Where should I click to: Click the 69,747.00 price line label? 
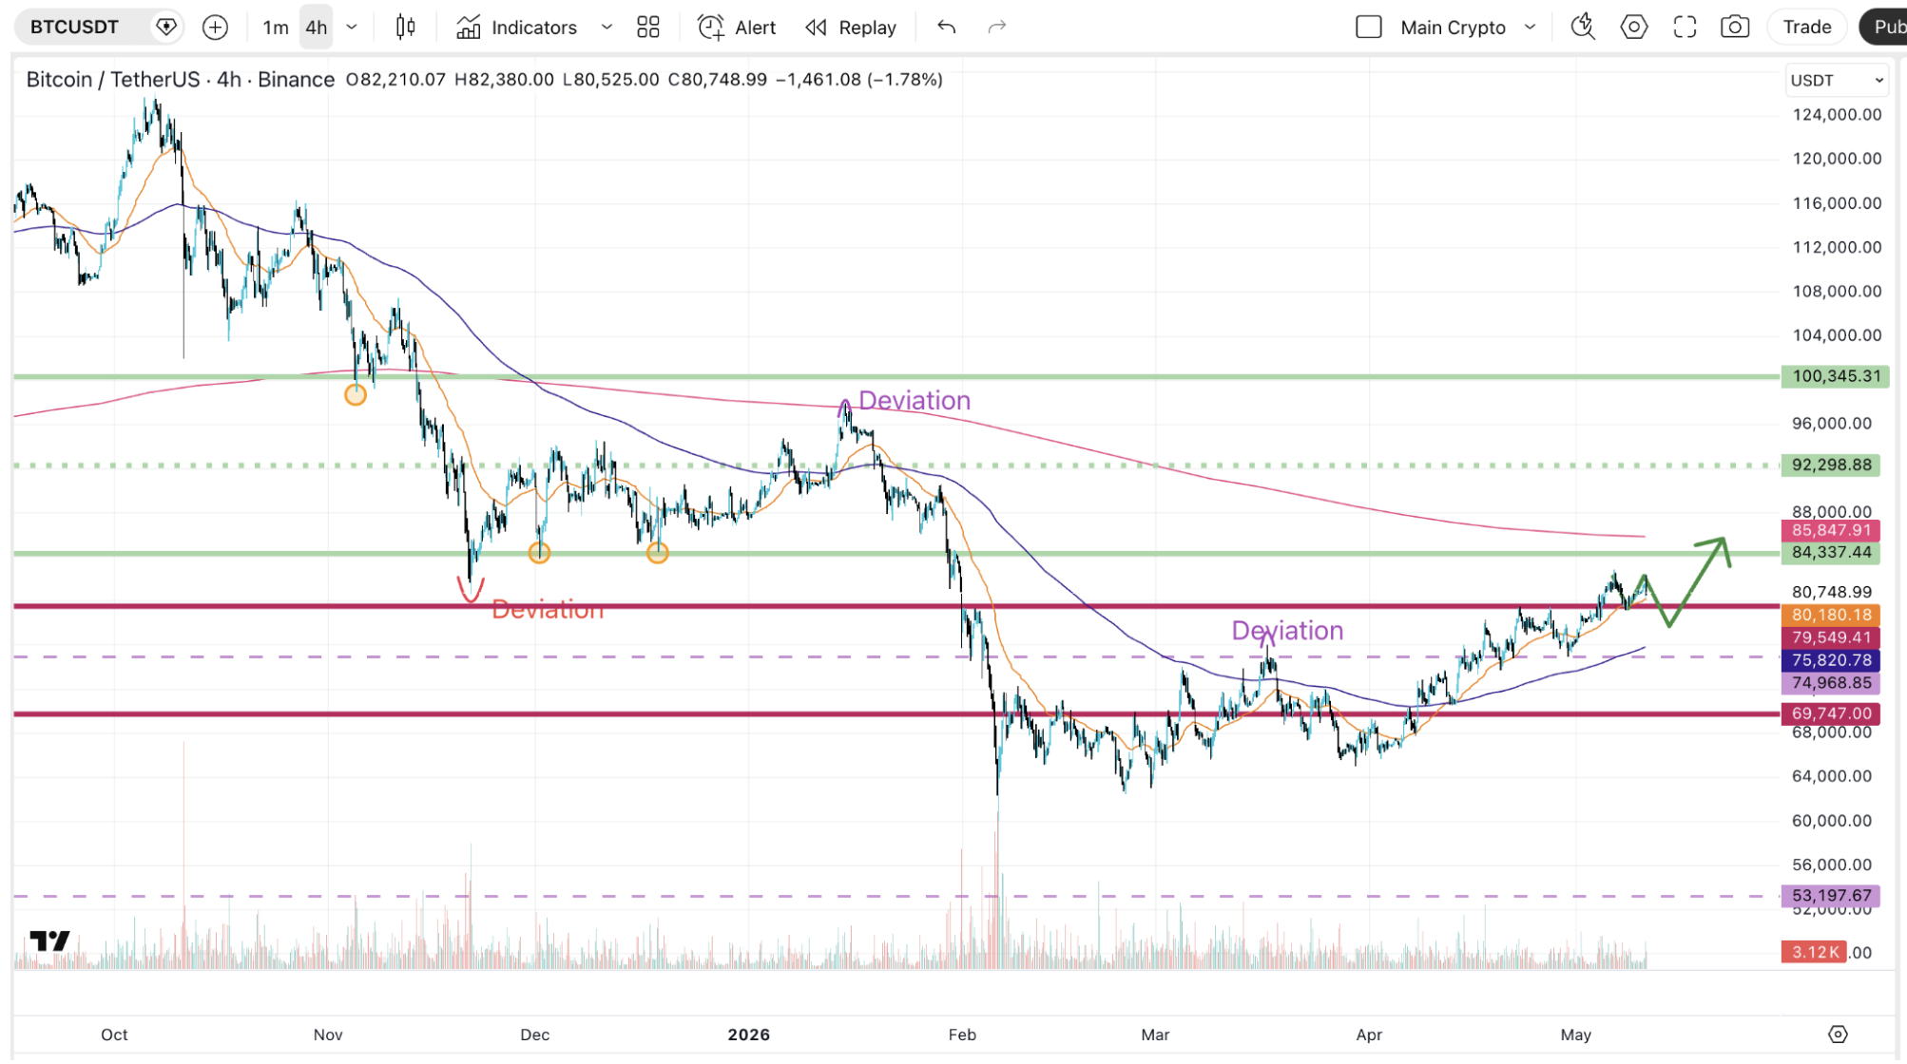coord(1831,713)
